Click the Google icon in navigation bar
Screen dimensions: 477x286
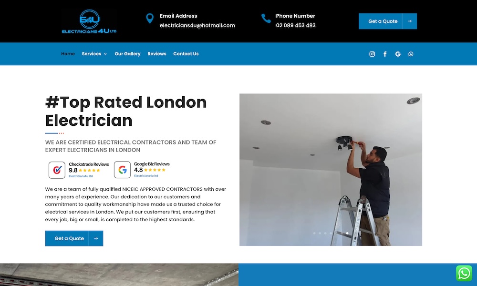(x=398, y=54)
